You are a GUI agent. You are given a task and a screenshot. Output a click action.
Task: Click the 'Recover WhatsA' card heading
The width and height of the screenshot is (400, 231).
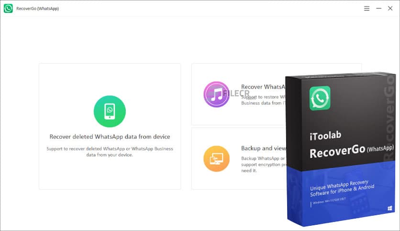tap(263, 87)
